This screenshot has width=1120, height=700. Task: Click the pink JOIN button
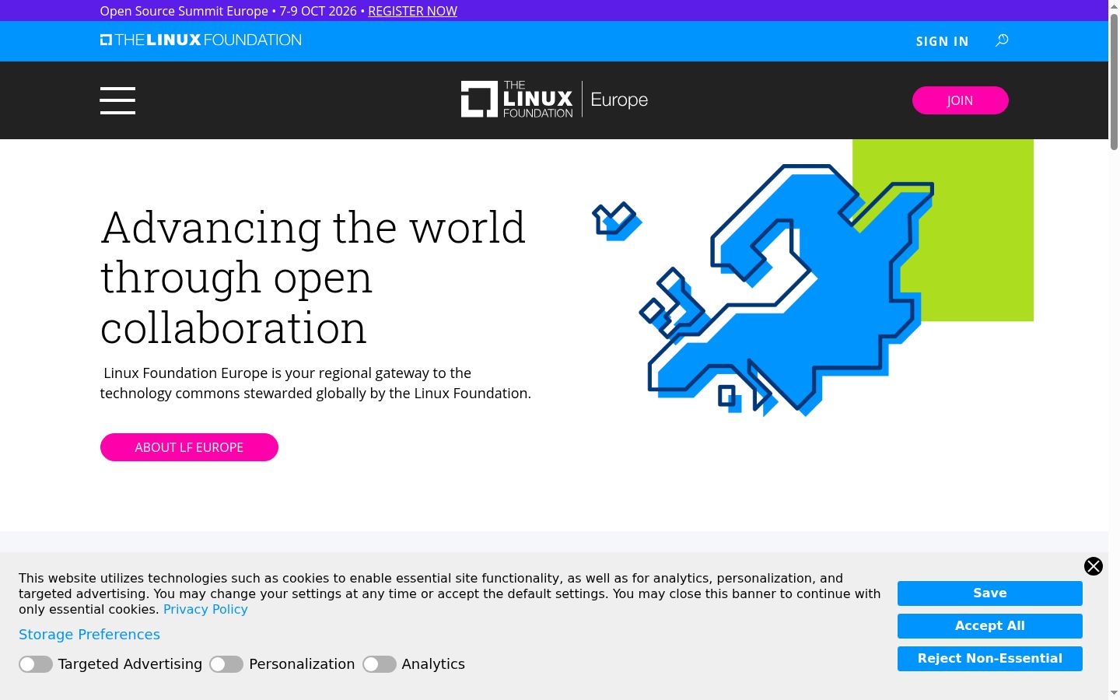click(x=960, y=100)
